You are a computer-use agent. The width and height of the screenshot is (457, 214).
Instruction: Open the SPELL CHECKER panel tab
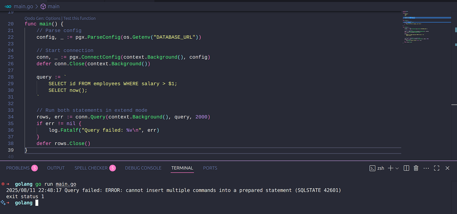click(91, 168)
